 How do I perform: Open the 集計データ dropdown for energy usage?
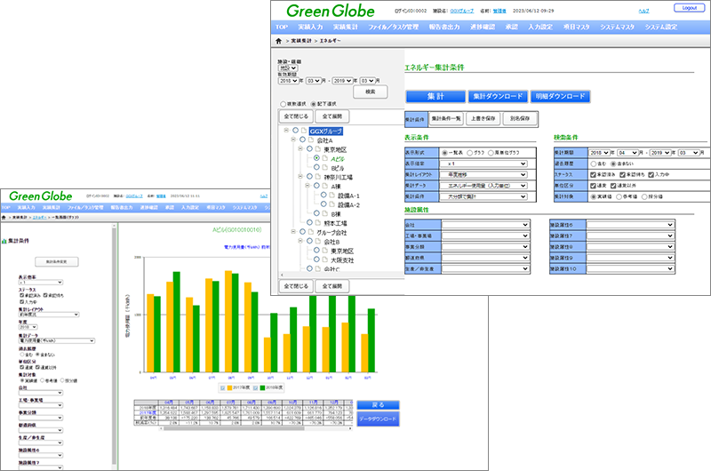pos(484,187)
